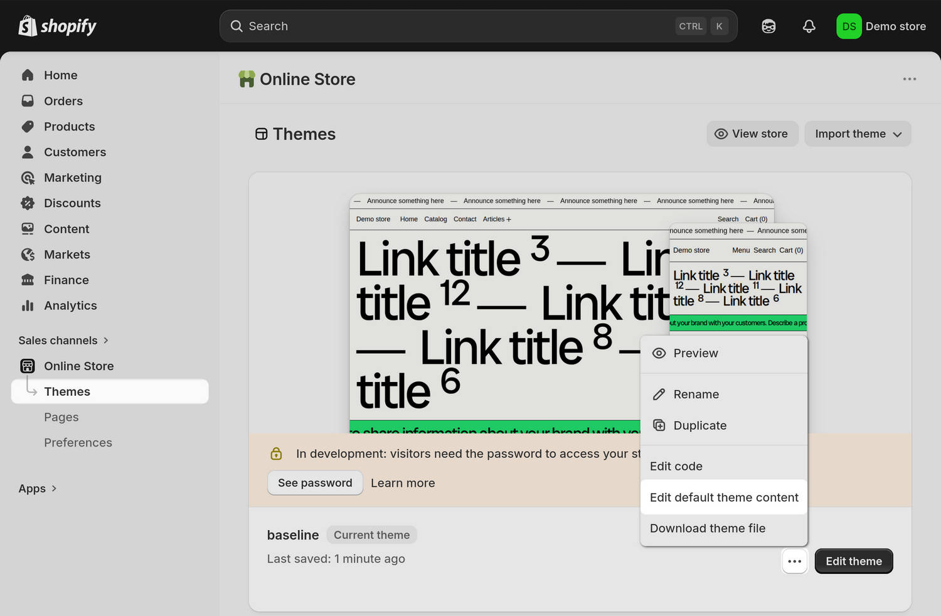The image size is (941, 616).
Task: Select the Products icon in the sidebar
Action: click(28, 126)
